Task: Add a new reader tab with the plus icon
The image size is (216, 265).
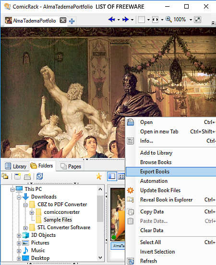Action: click(72, 21)
